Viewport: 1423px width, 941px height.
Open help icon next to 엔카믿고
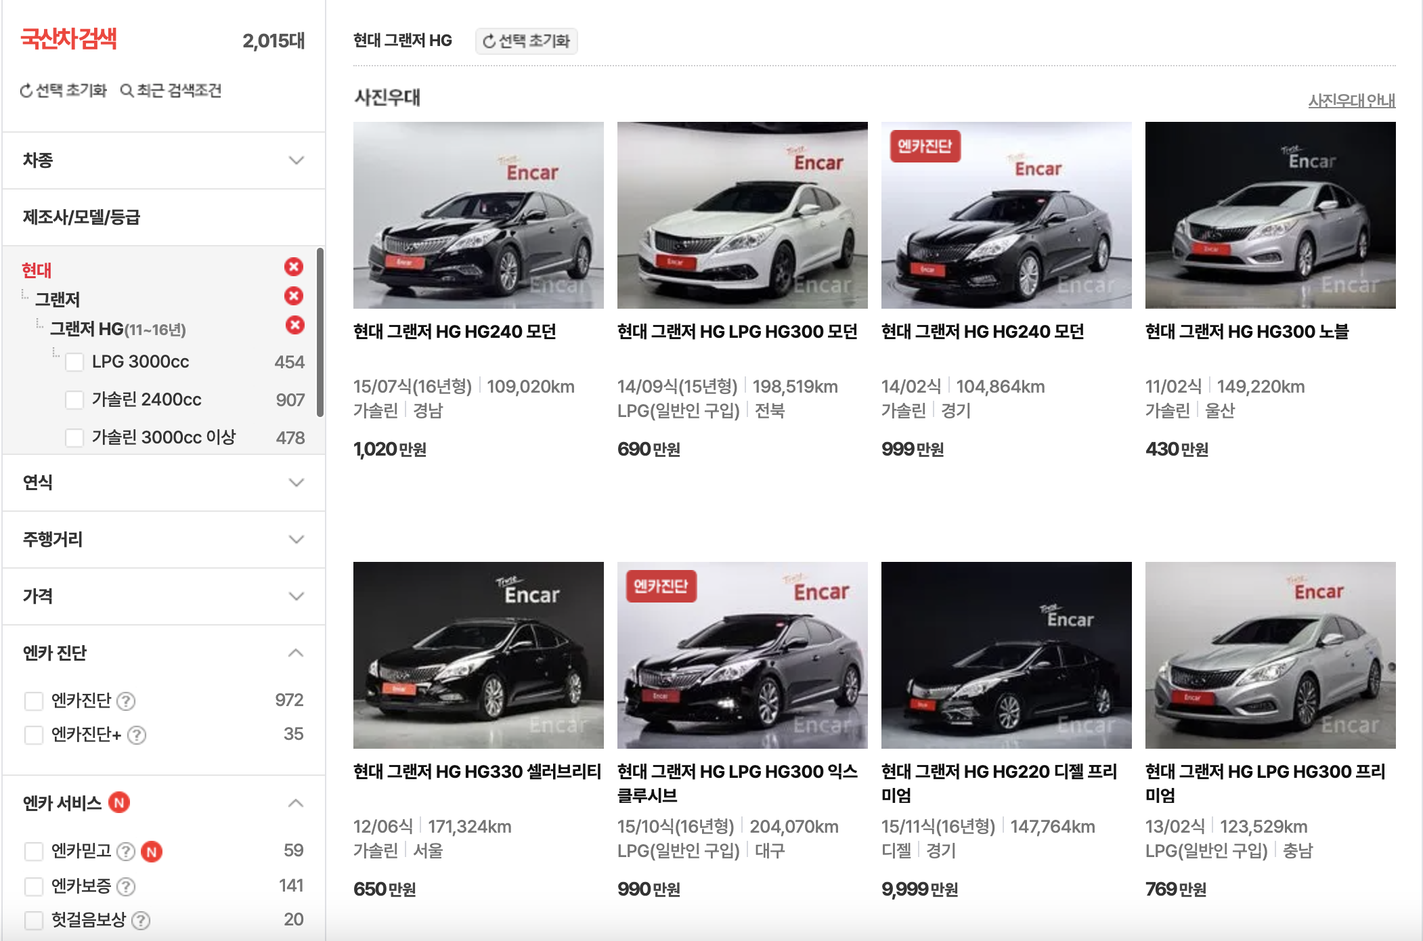pyautogui.click(x=126, y=852)
